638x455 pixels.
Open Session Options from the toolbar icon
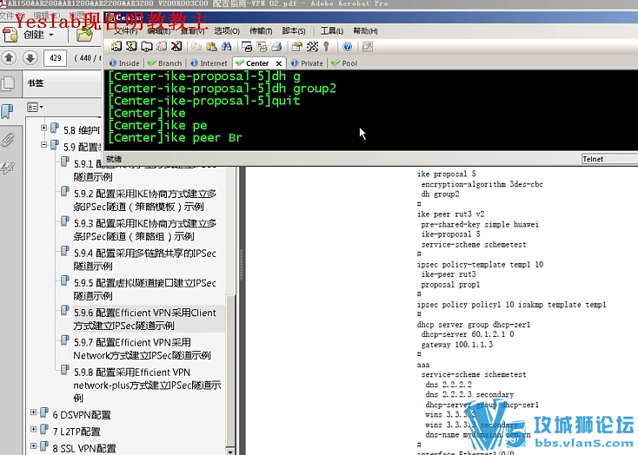(297, 46)
